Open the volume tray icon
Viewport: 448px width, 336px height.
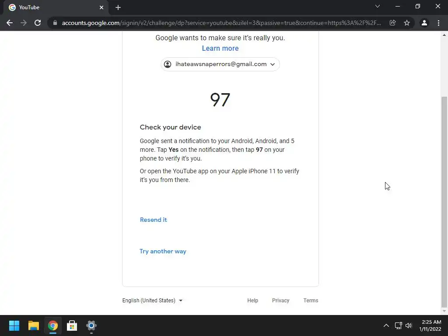pos(409,325)
